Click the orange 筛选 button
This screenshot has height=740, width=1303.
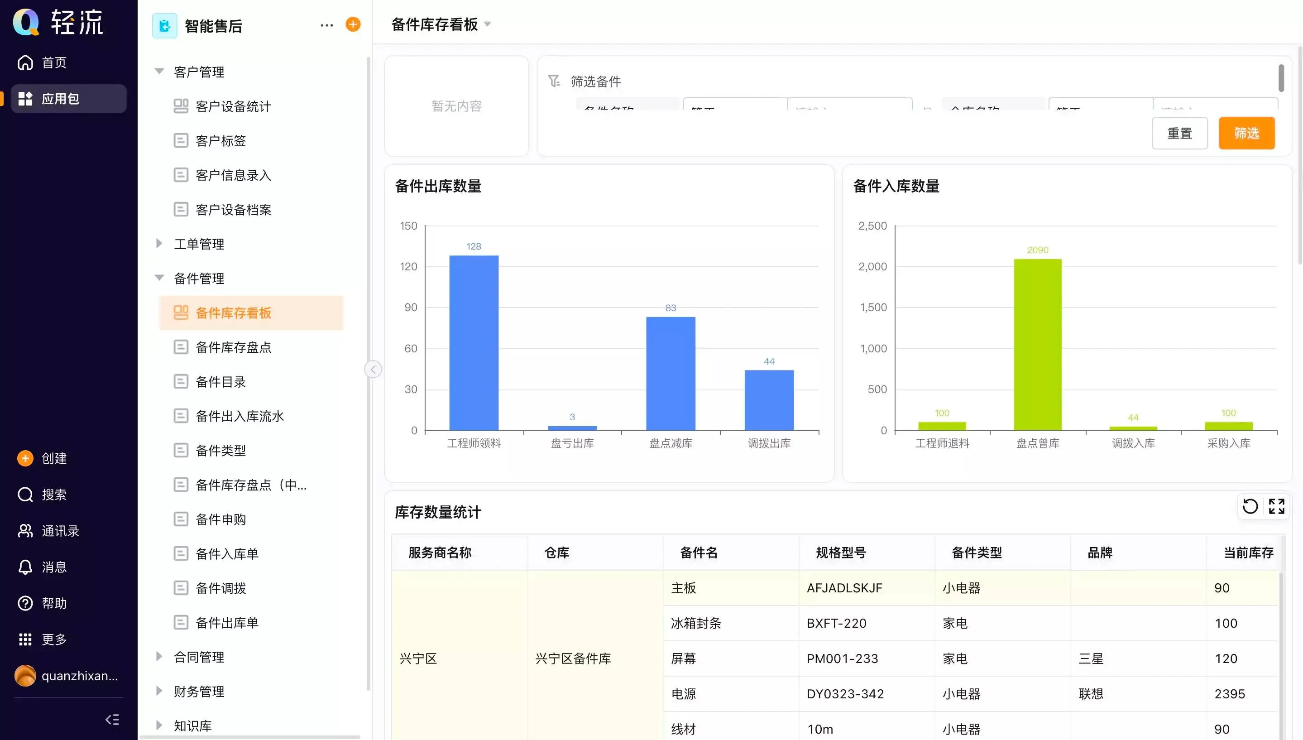[1246, 133]
